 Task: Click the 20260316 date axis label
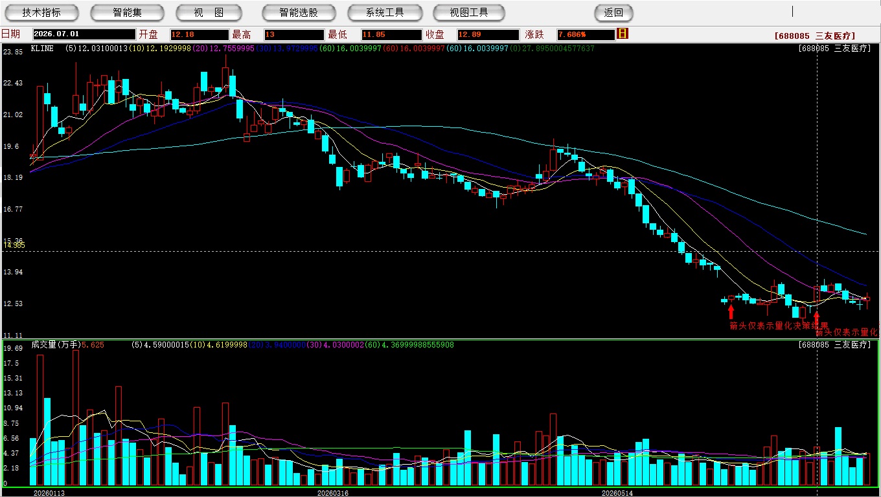tap(332, 492)
